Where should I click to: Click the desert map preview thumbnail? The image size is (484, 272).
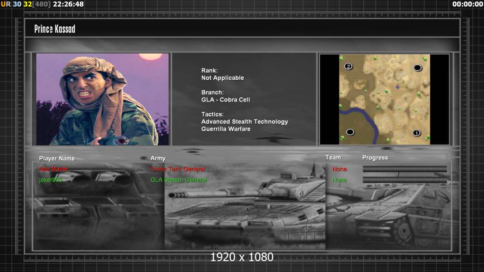[384, 99]
